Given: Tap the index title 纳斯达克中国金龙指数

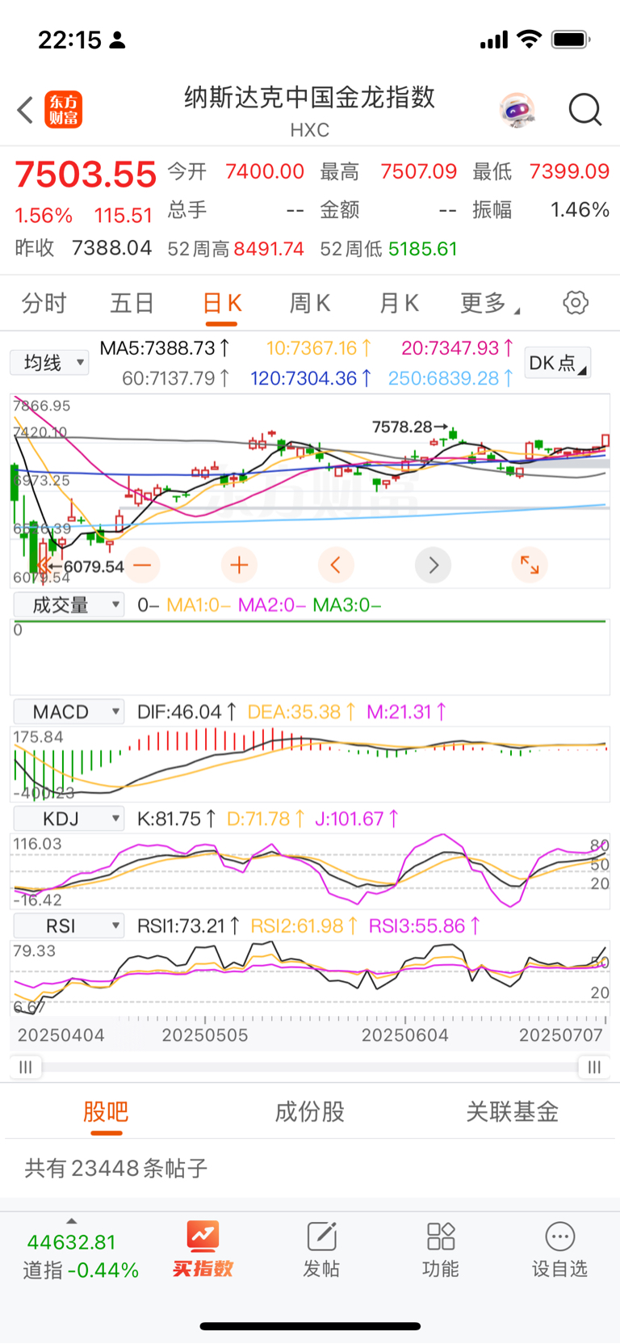Looking at the screenshot, I should pos(310,98).
